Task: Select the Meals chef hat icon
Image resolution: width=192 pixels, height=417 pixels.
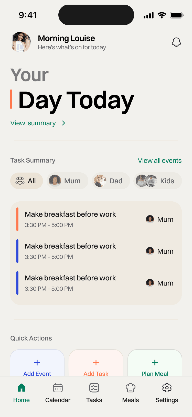Action: [x=130, y=387]
